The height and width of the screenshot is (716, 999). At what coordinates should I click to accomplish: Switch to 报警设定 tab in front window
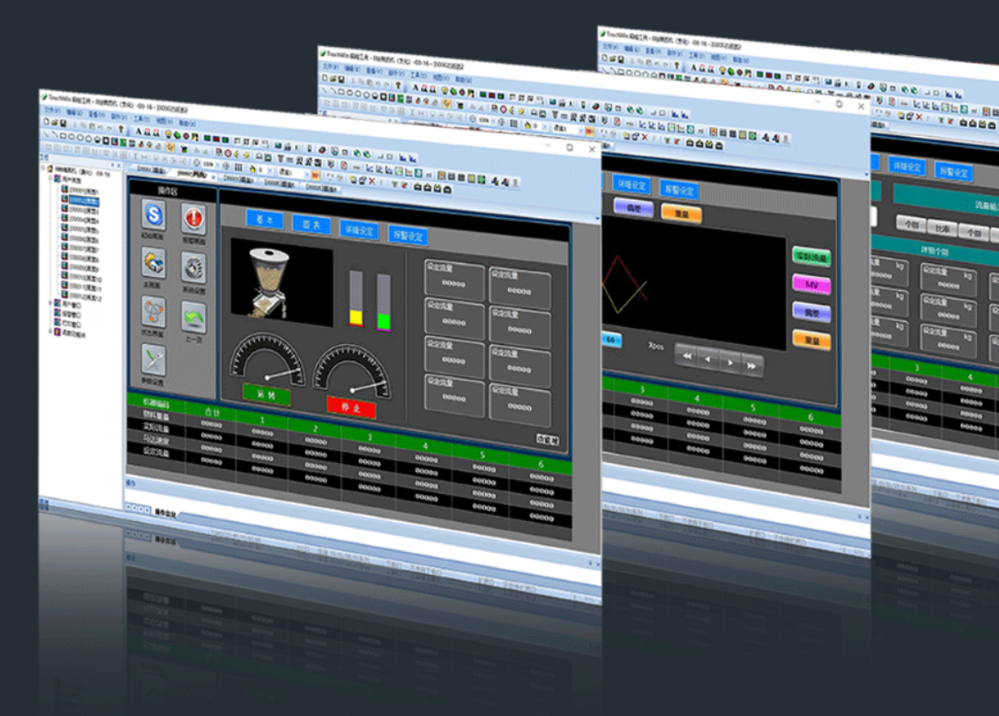(x=408, y=236)
